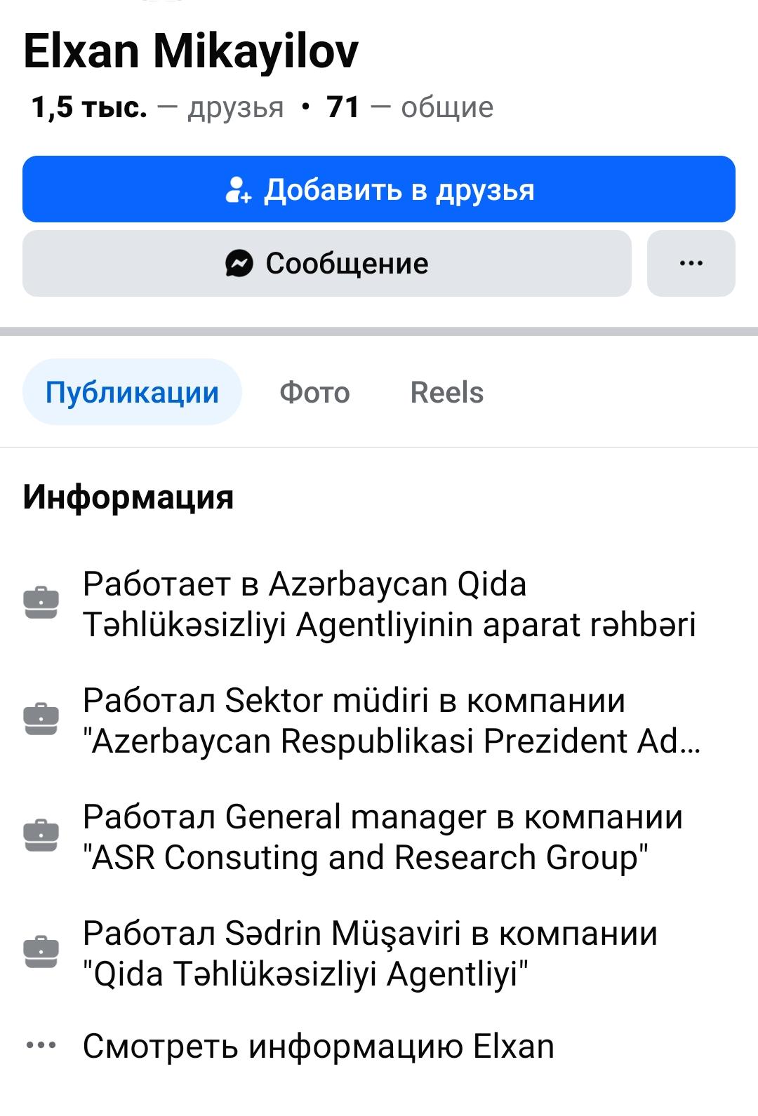
Task: Tap briefcase icon beside General manager entry
Action: coord(41,835)
